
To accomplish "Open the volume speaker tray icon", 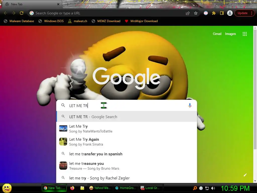I will click(213, 188).
